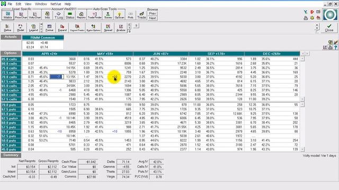Click the Summary section label

pos(11,155)
